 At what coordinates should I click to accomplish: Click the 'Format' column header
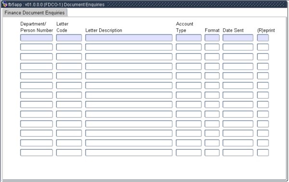[x=212, y=30]
